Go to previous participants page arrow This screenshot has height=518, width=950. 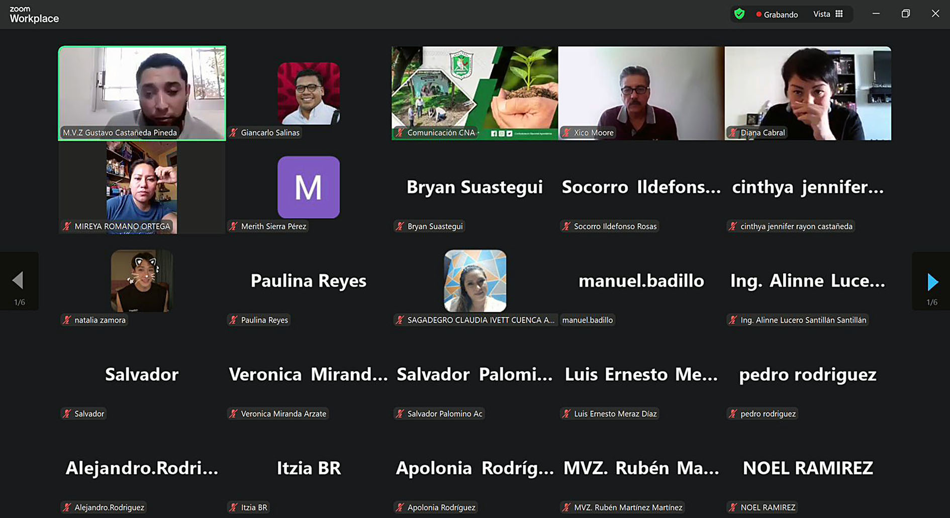tap(18, 281)
